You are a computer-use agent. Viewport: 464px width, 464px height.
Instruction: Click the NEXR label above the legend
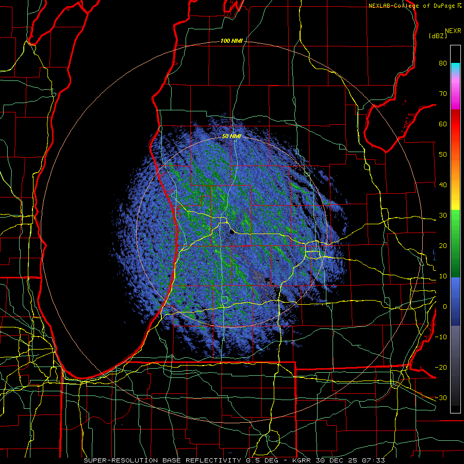pos(453,31)
